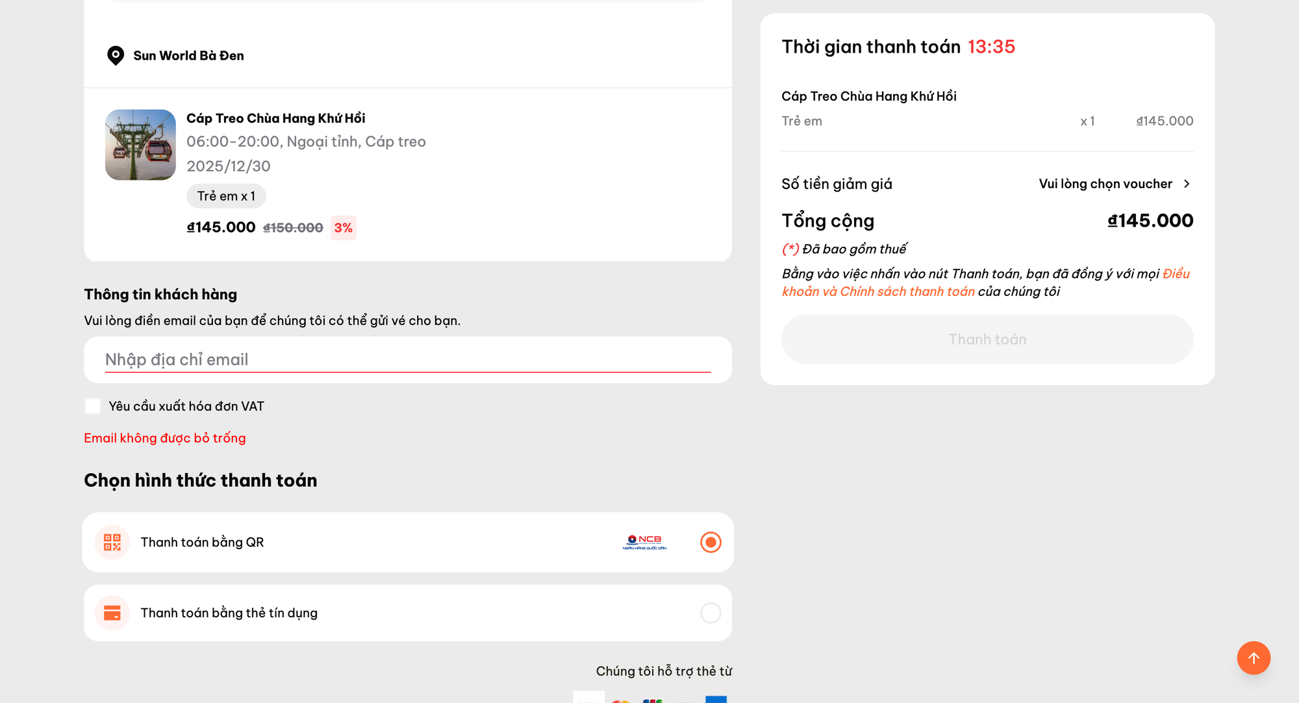Click the NCB bank logo
The width and height of the screenshot is (1299, 703).
pos(644,542)
